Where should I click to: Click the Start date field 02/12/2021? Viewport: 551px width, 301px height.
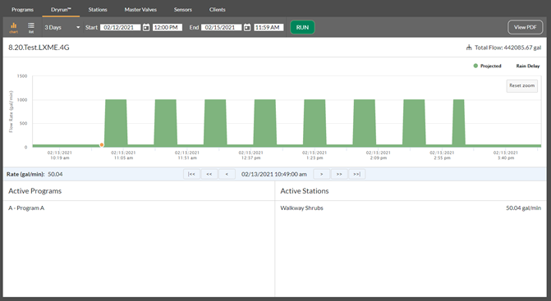coord(120,27)
